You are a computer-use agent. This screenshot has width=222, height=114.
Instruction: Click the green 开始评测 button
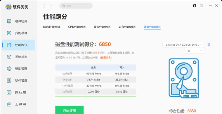(x=70, y=110)
